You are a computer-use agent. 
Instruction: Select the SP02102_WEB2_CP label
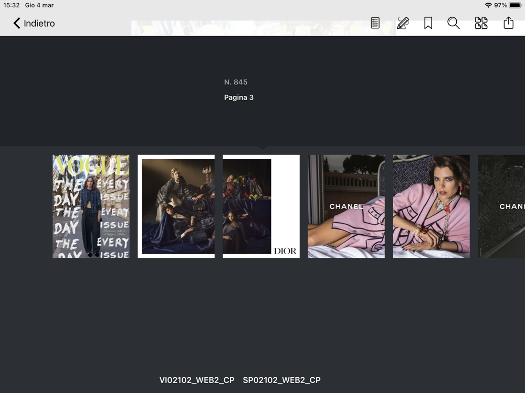click(281, 380)
